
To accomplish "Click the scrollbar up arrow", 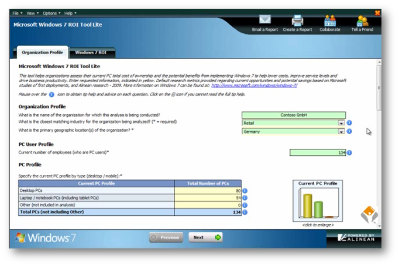I will pyautogui.click(x=379, y=62).
